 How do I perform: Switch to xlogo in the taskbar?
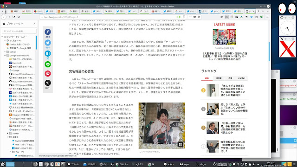pyautogui.click(x=201, y=164)
